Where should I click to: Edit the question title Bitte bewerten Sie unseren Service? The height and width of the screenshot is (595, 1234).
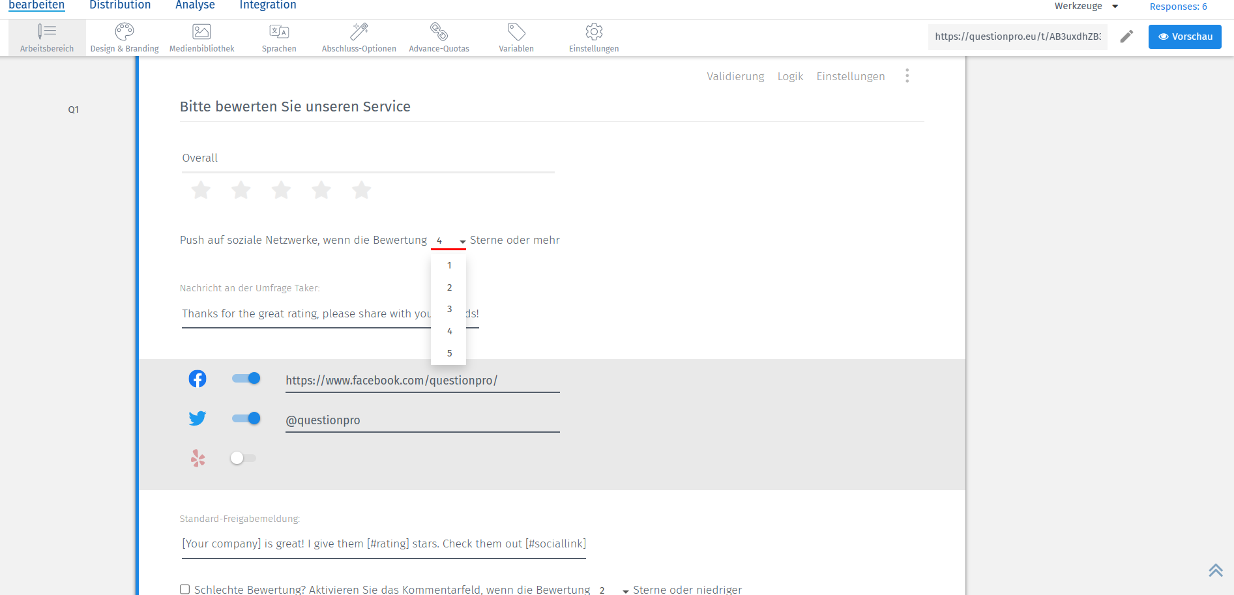click(295, 107)
